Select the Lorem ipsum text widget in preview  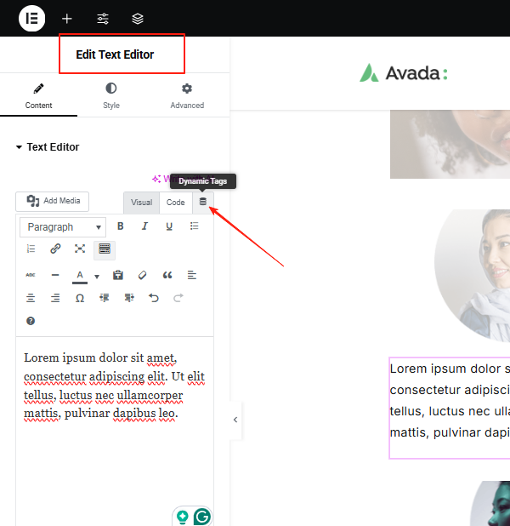(450, 408)
